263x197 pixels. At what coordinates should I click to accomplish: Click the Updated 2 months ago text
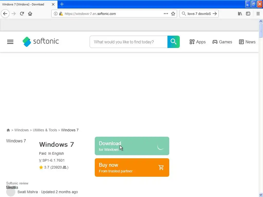(59, 192)
